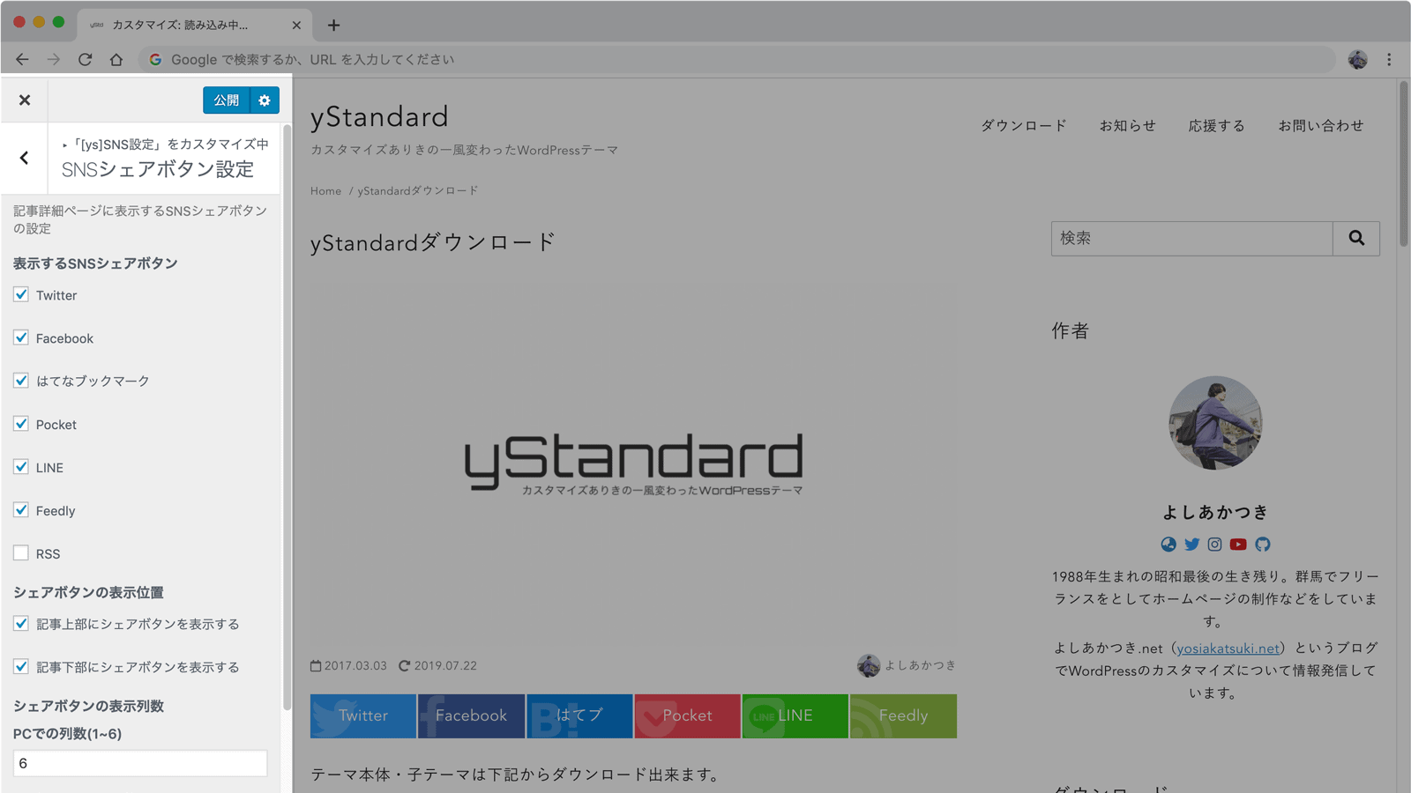This screenshot has width=1411, height=793.
Task: Toggle the Feedly checkbox
Action: (21, 510)
